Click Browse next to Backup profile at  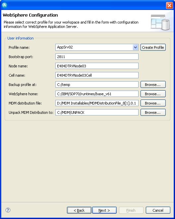pyautogui.click(x=153, y=85)
